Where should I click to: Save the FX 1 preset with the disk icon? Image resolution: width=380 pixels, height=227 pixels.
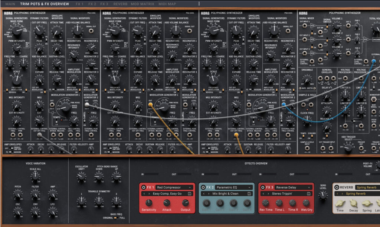coord(189,194)
